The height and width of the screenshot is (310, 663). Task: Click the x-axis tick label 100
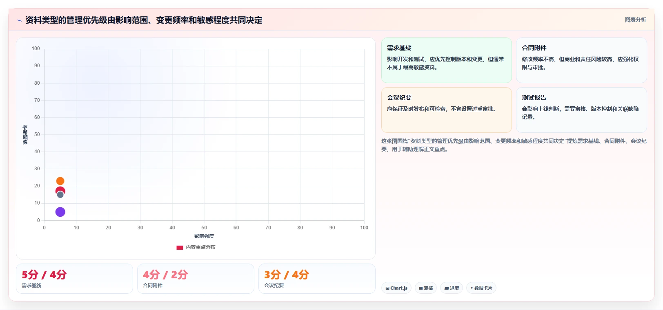pos(364,228)
